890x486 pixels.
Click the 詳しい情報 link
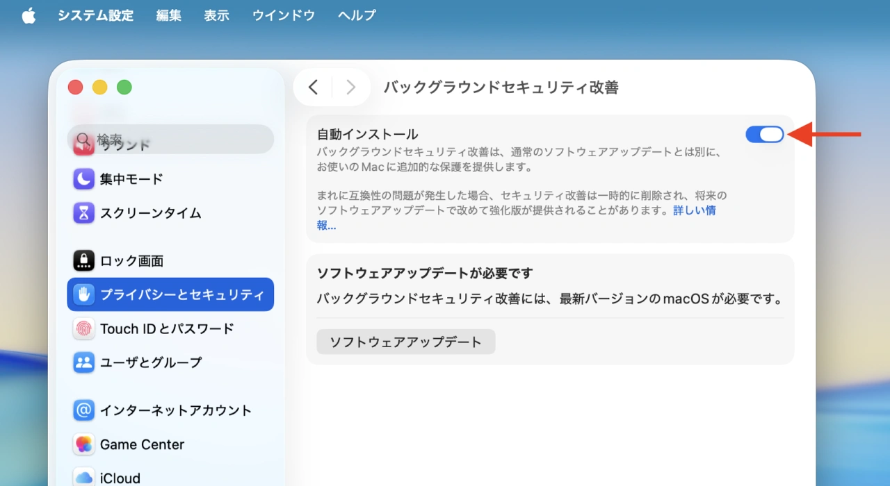(695, 210)
